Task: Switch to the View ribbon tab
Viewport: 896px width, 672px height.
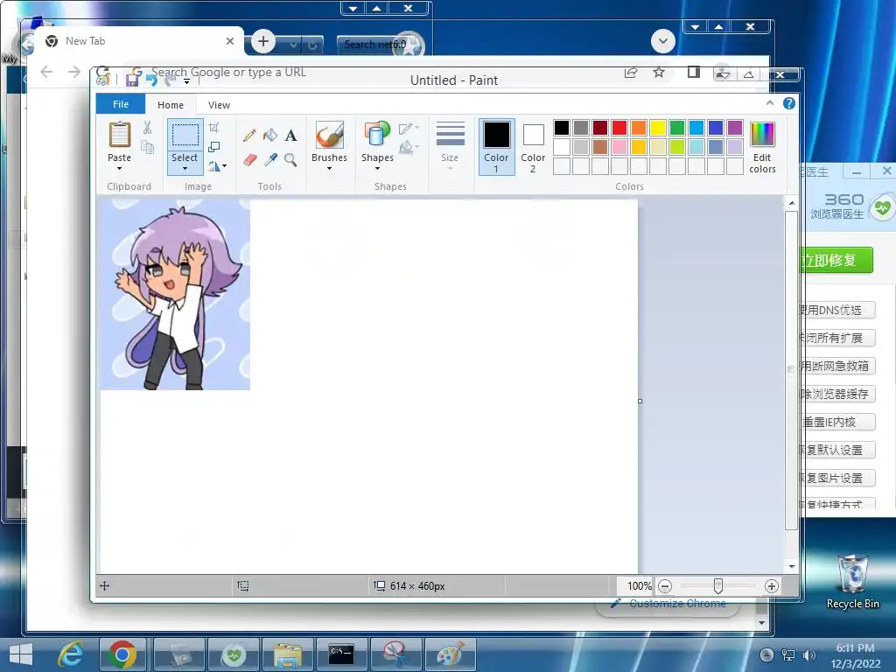Action: 219,105
